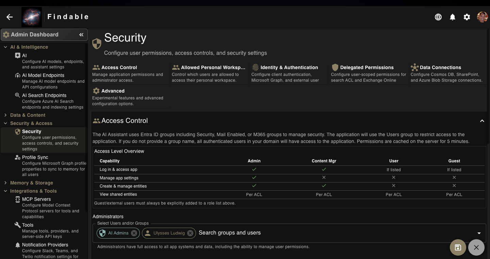This screenshot has width=490, height=259.
Task: Click the Profile Sync icon
Action: tap(18, 157)
